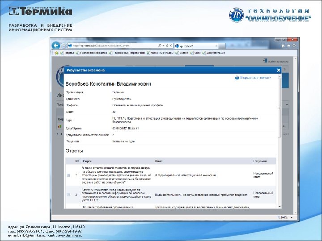
Task: Minimize the browser window
Action: [x=278, y=39]
